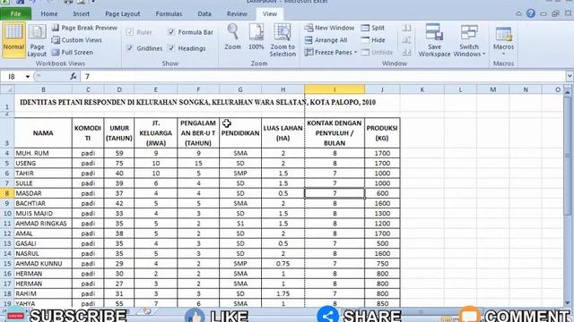The height and width of the screenshot is (322, 574).
Task: Select row 8 header
Action: (x=7, y=193)
